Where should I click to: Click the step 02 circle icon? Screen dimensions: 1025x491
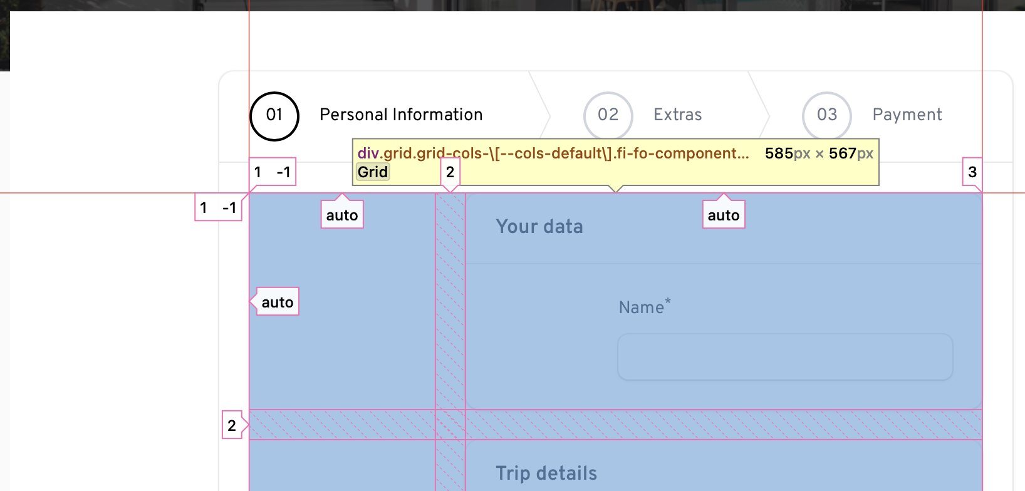pos(608,116)
